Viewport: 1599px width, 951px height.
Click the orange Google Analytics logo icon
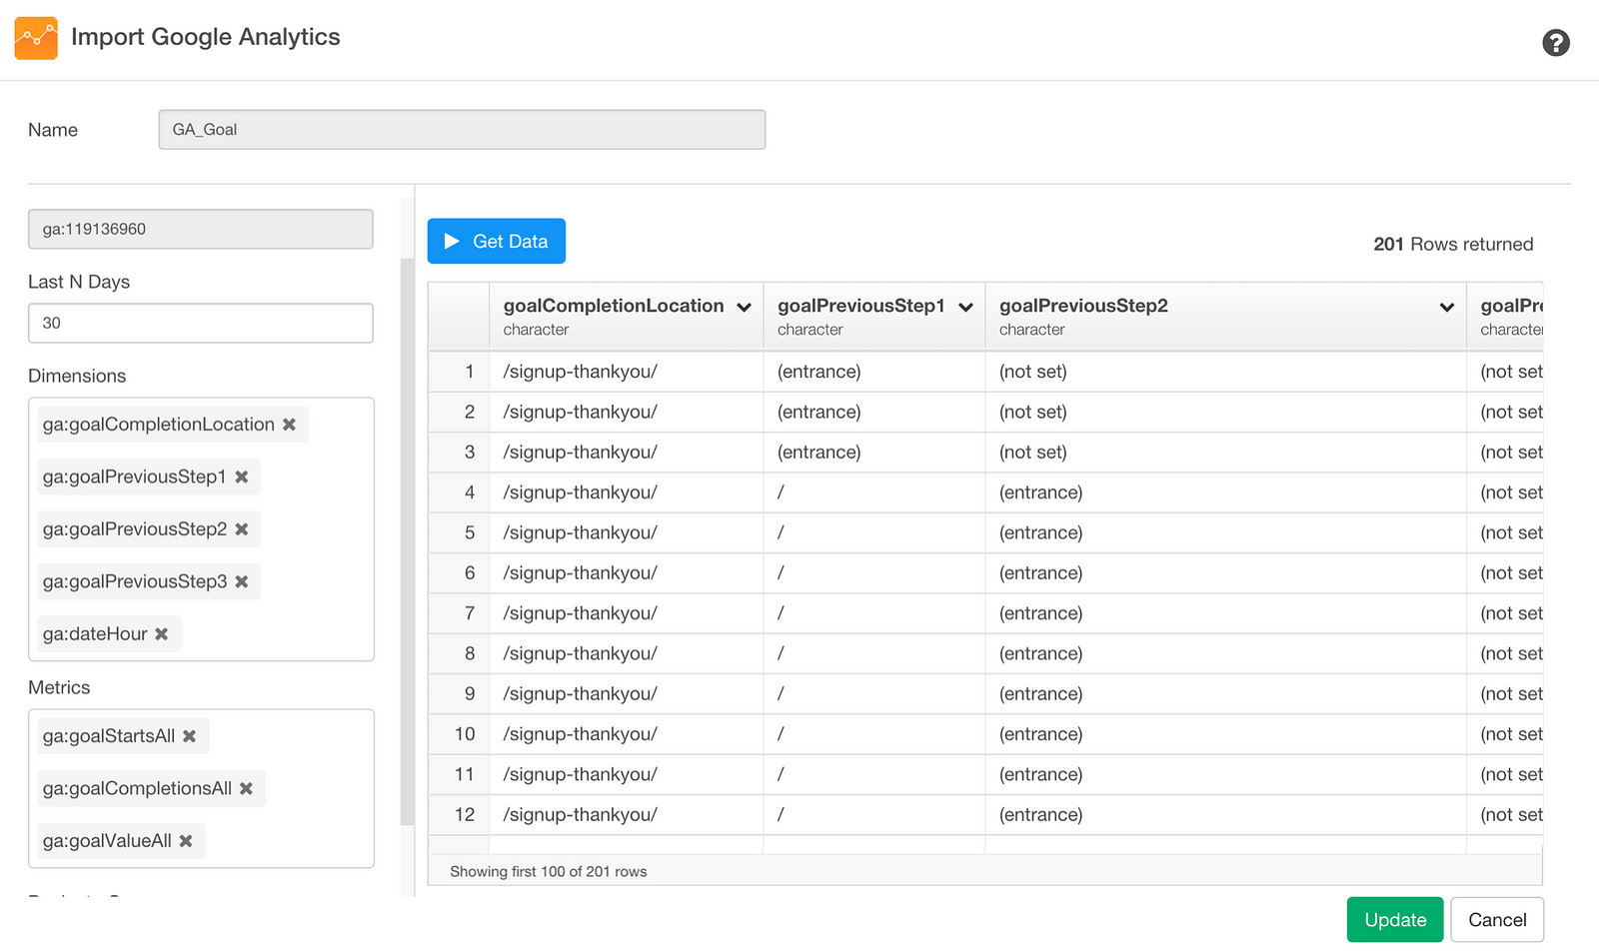pos(36,38)
